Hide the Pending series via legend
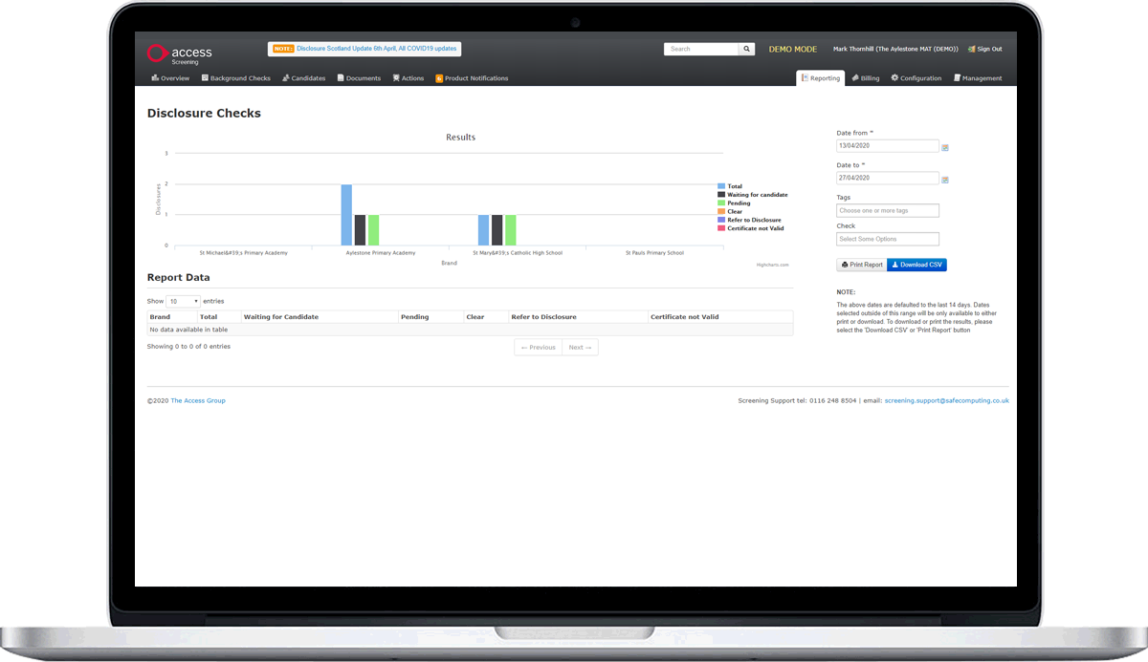1148x662 pixels. (738, 203)
